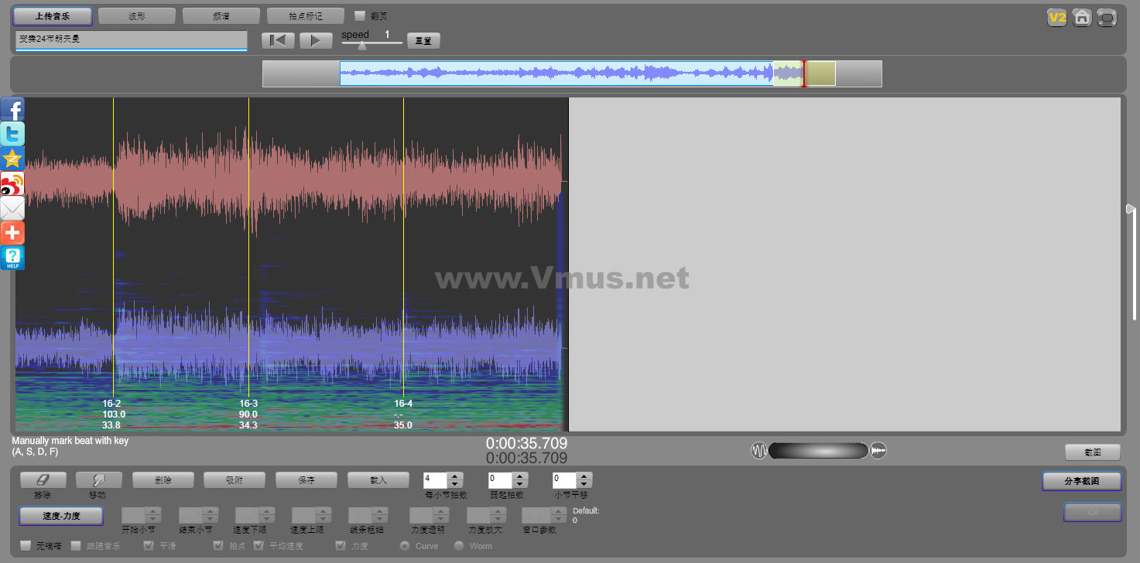The height and width of the screenshot is (563, 1140).
Task: Share on Facebook via sidebar icon
Action: tap(12, 109)
